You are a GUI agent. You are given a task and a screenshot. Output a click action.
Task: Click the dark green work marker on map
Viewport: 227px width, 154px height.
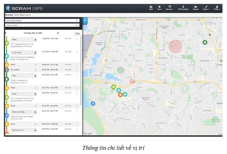click(205, 42)
